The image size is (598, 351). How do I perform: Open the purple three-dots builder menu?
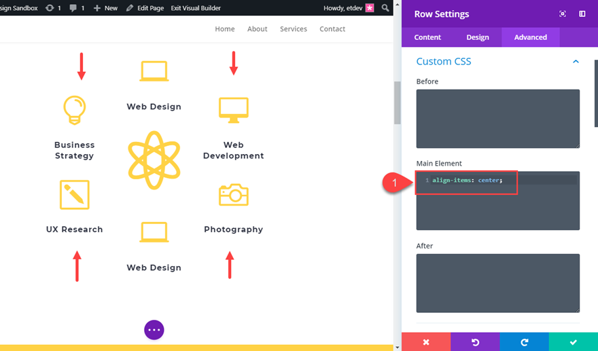tap(154, 330)
